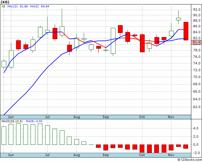Select the 66.0 price axis label
This screenshot has width=202, height=162.
(x=196, y=91)
